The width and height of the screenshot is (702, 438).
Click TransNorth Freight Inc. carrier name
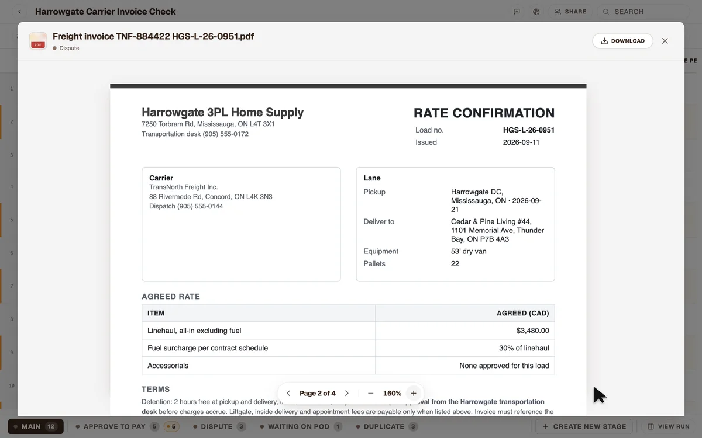click(184, 187)
